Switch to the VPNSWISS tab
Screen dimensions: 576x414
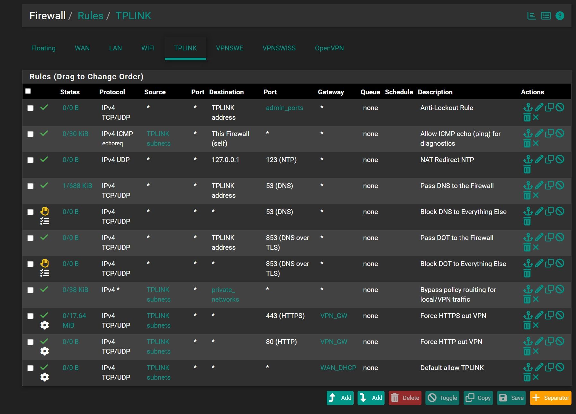tap(279, 48)
